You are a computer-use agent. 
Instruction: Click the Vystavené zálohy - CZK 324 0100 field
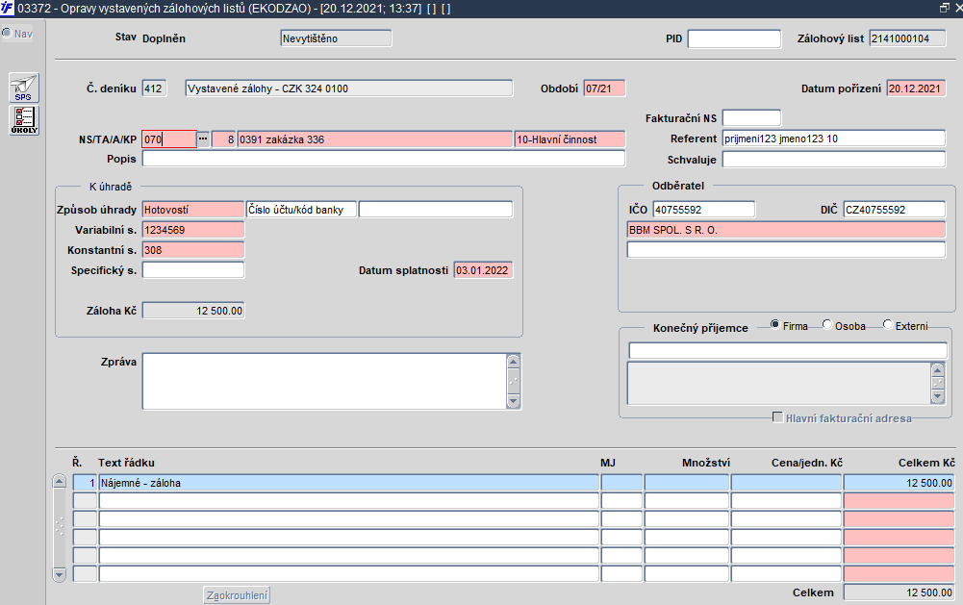pyautogui.click(x=349, y=88)
